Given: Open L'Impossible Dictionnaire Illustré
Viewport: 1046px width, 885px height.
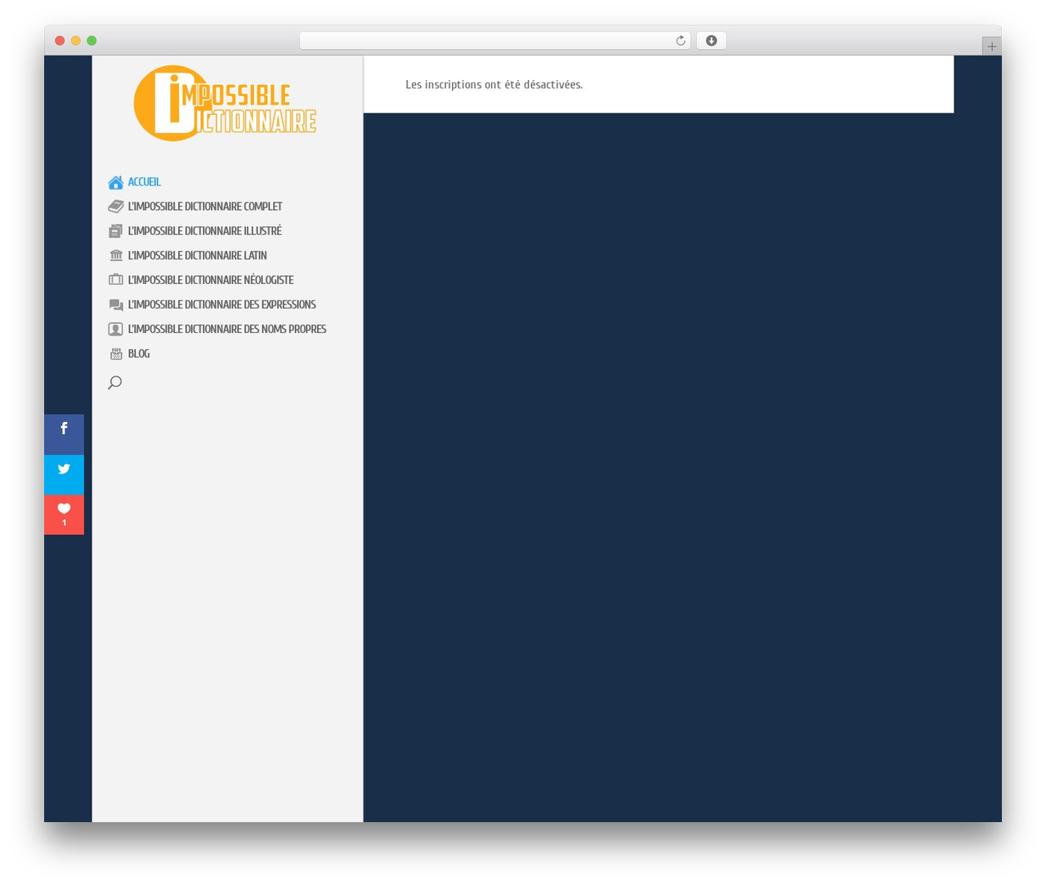Looking at the screenshot, I should pyautogui.click(x=205, y=231).
